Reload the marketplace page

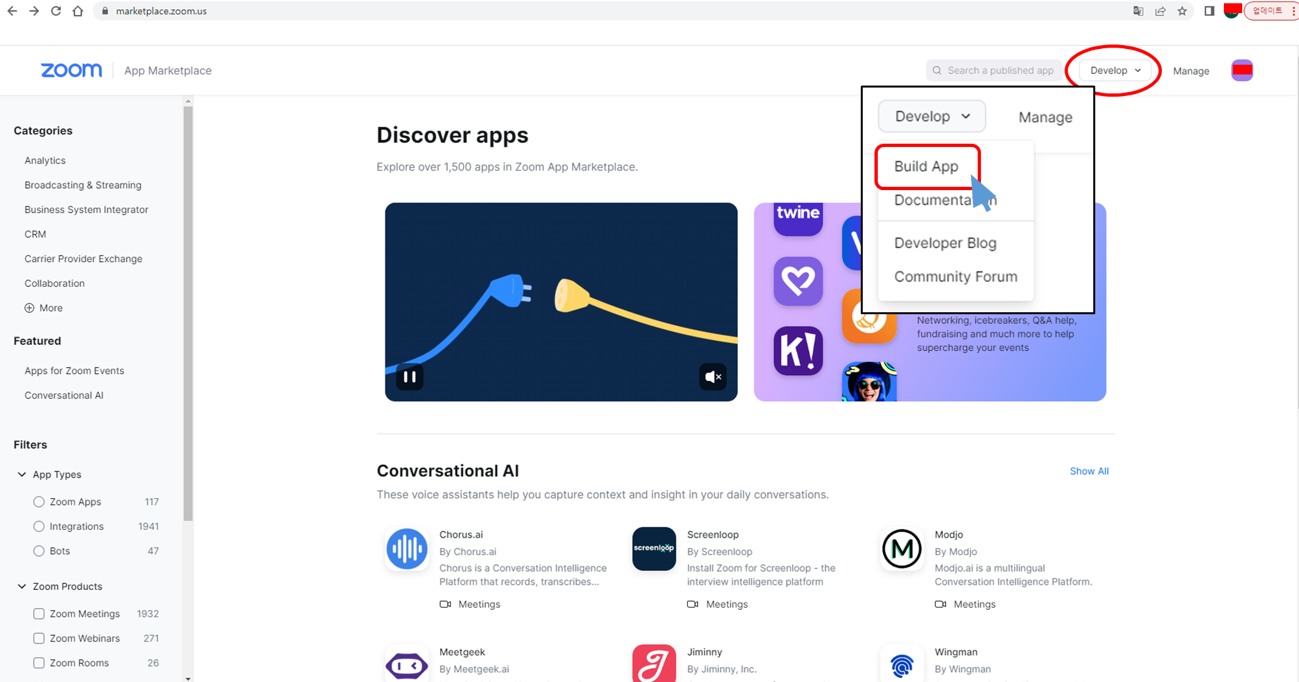(x=56, y=11)
